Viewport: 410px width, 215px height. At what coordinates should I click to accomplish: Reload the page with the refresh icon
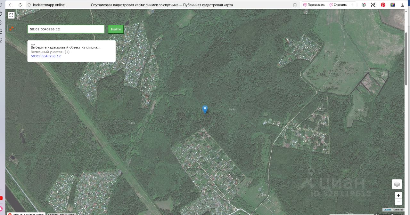coord(20,5)
